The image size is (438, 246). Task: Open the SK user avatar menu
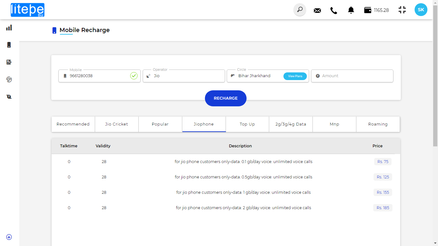(x=421, y=10)
